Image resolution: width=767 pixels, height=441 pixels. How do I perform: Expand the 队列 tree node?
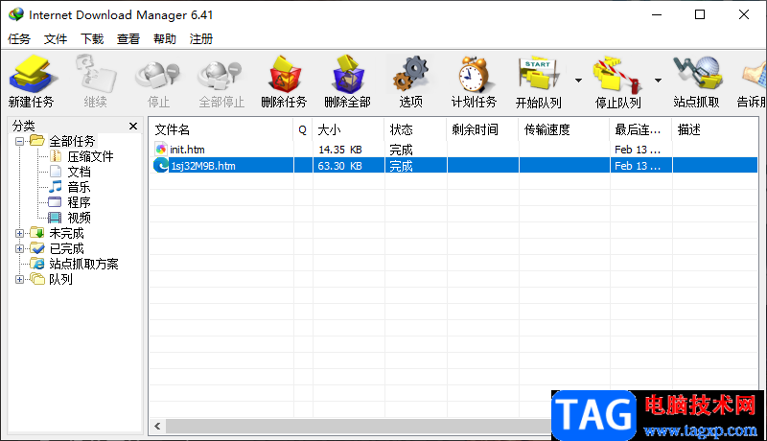(19, 279)
